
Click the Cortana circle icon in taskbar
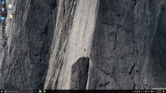pyautogui.click(x=5, y=91)
